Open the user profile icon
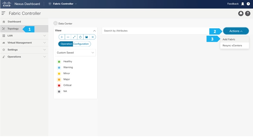 coord(242,4)
